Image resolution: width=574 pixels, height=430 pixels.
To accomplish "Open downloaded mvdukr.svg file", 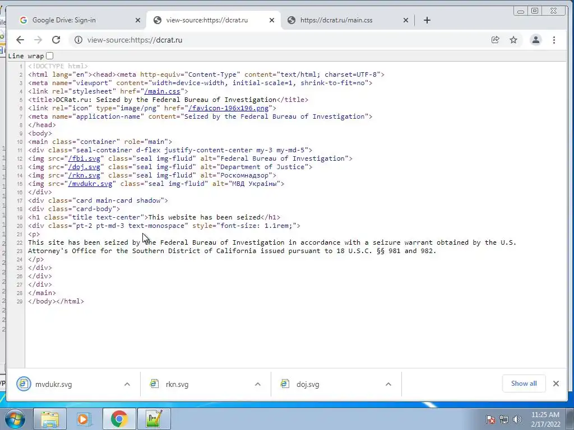I will 53,384.
